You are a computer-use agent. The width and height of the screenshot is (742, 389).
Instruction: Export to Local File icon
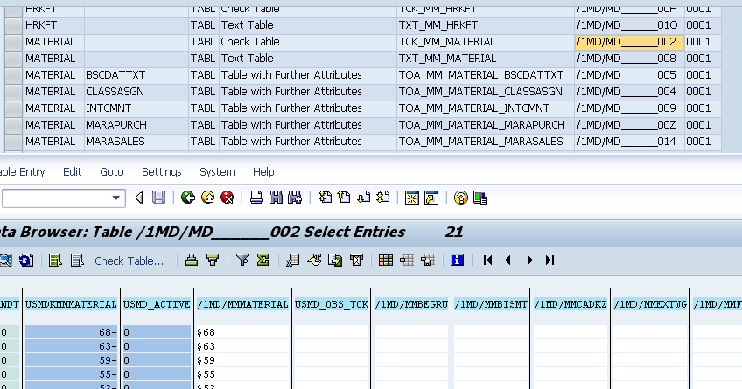pos(335,260)
